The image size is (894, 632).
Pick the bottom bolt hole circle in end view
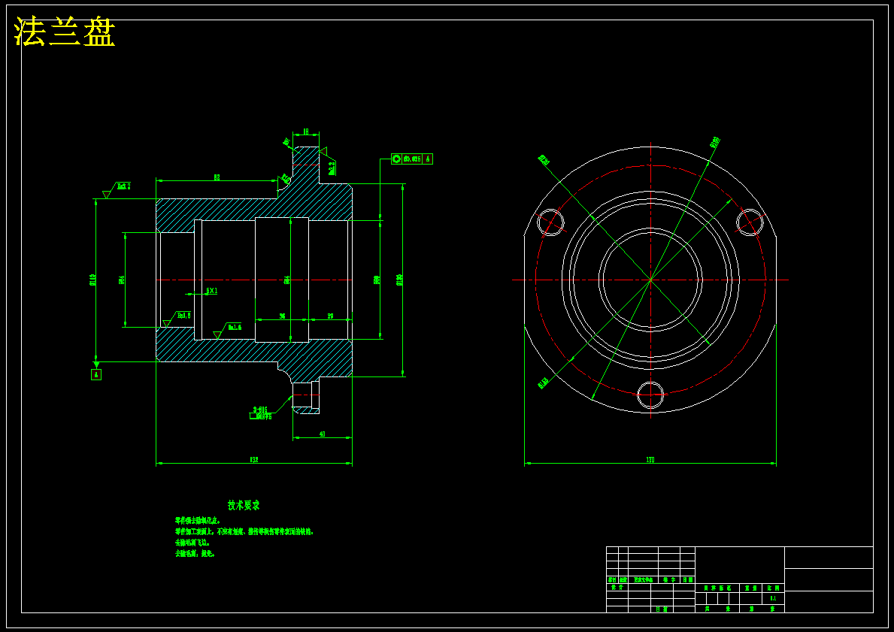pos(650,395)
